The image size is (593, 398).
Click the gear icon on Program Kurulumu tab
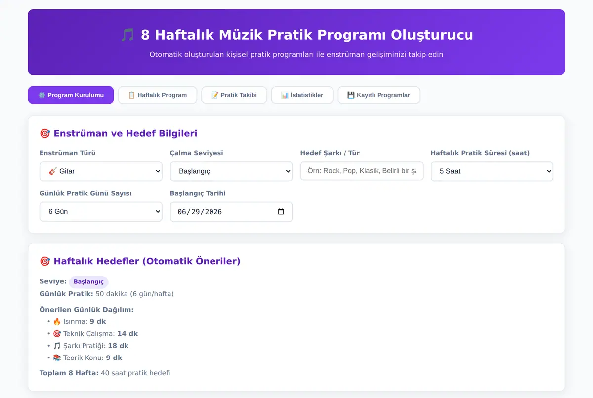[x=42, y=95]
